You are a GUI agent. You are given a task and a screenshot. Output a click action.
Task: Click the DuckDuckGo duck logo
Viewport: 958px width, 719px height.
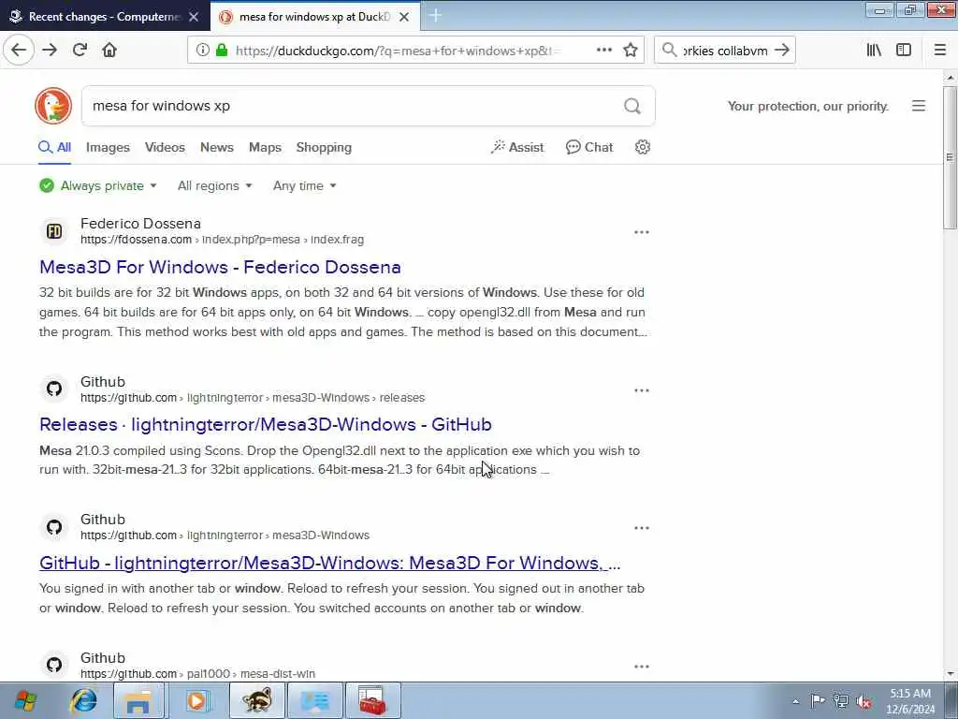(53, 106)
